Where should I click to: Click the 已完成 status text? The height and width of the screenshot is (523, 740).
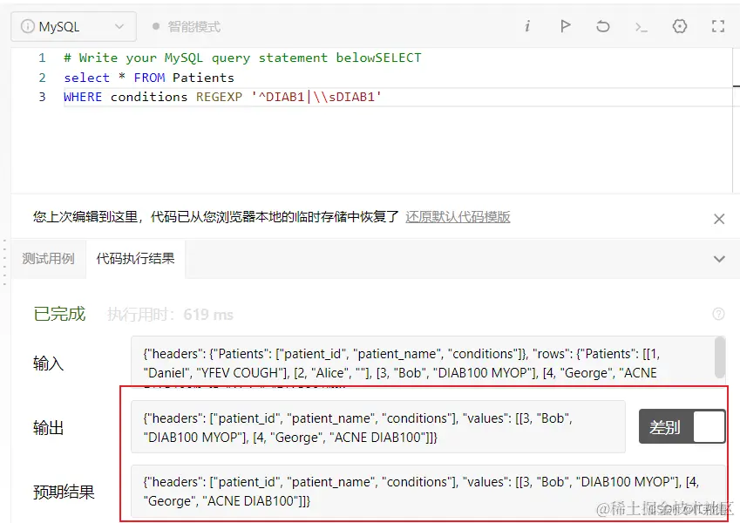(59, 314)
